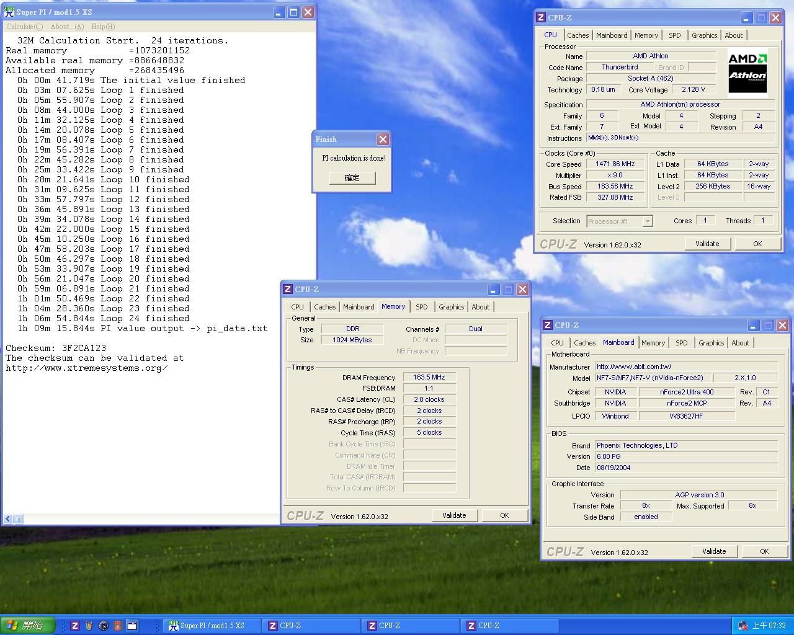Click OK in the Motherboard info window

pos(764,551)
